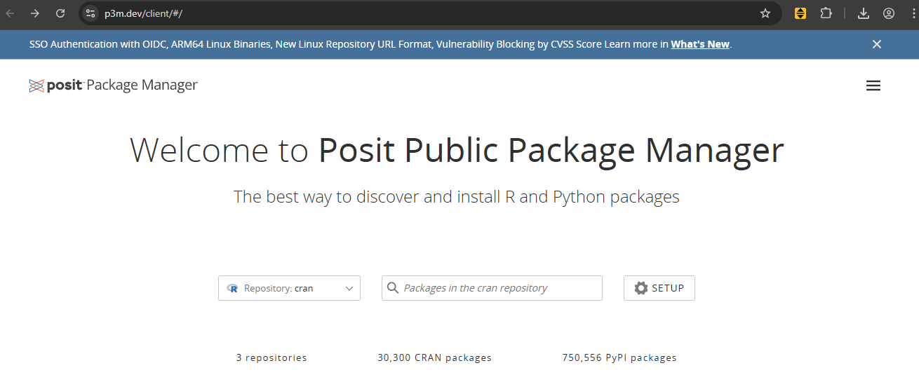Open the browser downloads icon
This screenshot has height=389, width=919.
864,13
